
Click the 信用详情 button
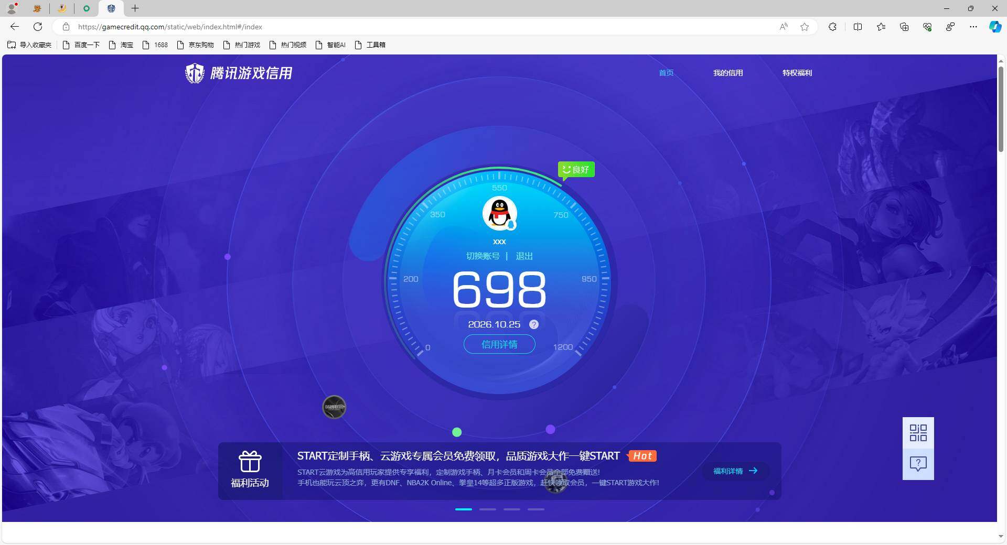(499, 344)
